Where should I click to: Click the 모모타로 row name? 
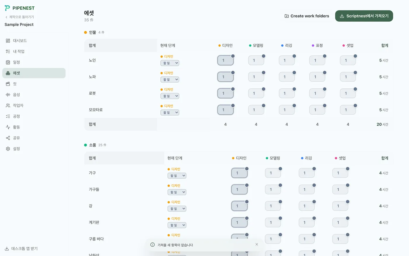[x=96, y=110]
